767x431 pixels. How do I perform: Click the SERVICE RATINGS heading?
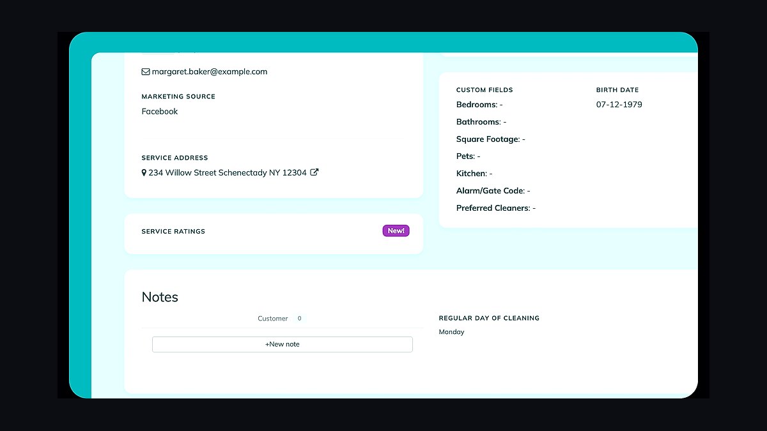[173, 232]
